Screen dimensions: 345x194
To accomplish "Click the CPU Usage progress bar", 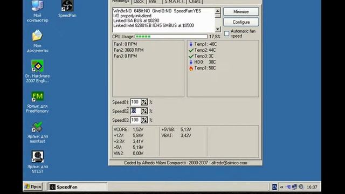I will pos(171,37).
